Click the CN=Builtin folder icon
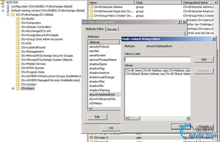 18,19
